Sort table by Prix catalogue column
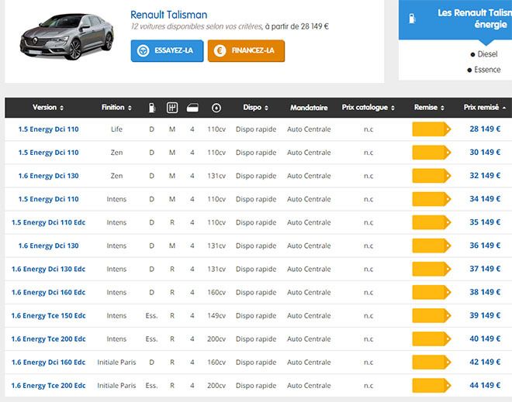 click(x=368, y=107)
